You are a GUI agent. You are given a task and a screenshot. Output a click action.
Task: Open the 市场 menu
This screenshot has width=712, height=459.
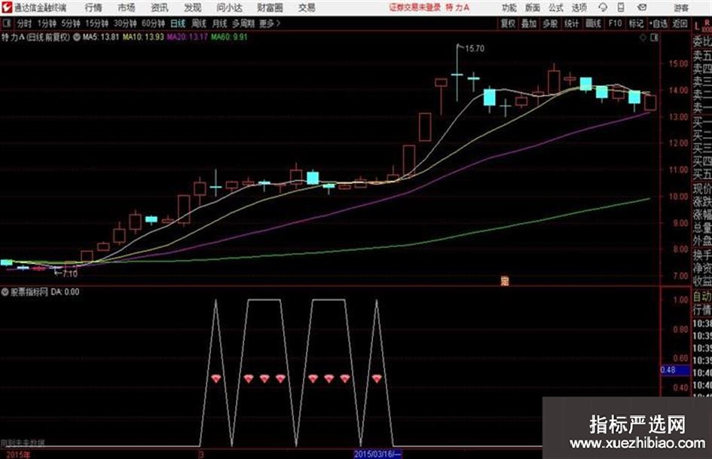[x=127, y=8]
